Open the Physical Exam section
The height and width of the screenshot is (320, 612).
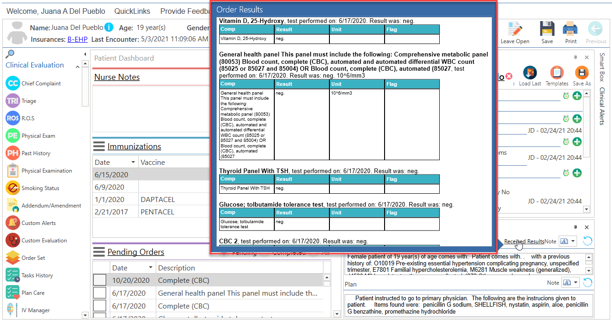(30, 136)
